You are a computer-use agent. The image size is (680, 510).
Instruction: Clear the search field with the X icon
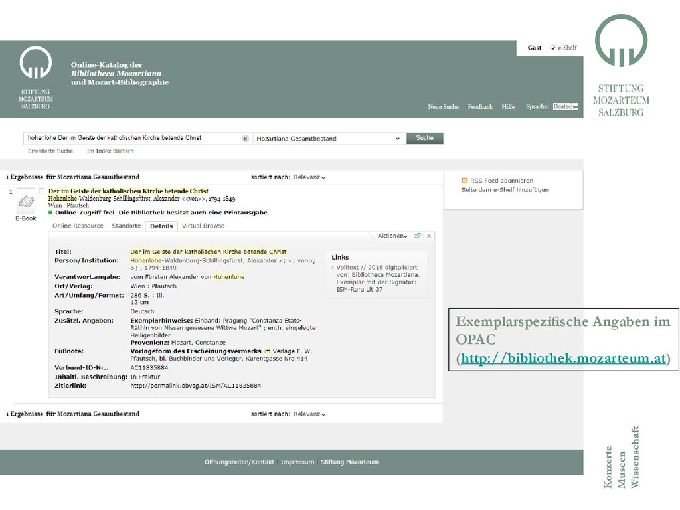coord(245,138)
